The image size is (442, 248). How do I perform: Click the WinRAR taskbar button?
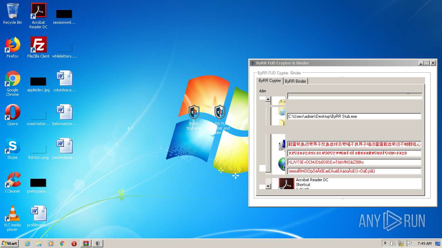(x=86, y=244)
